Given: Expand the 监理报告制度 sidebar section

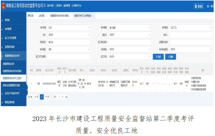Looking at the screenshot, I should click(x=13, y=47).
